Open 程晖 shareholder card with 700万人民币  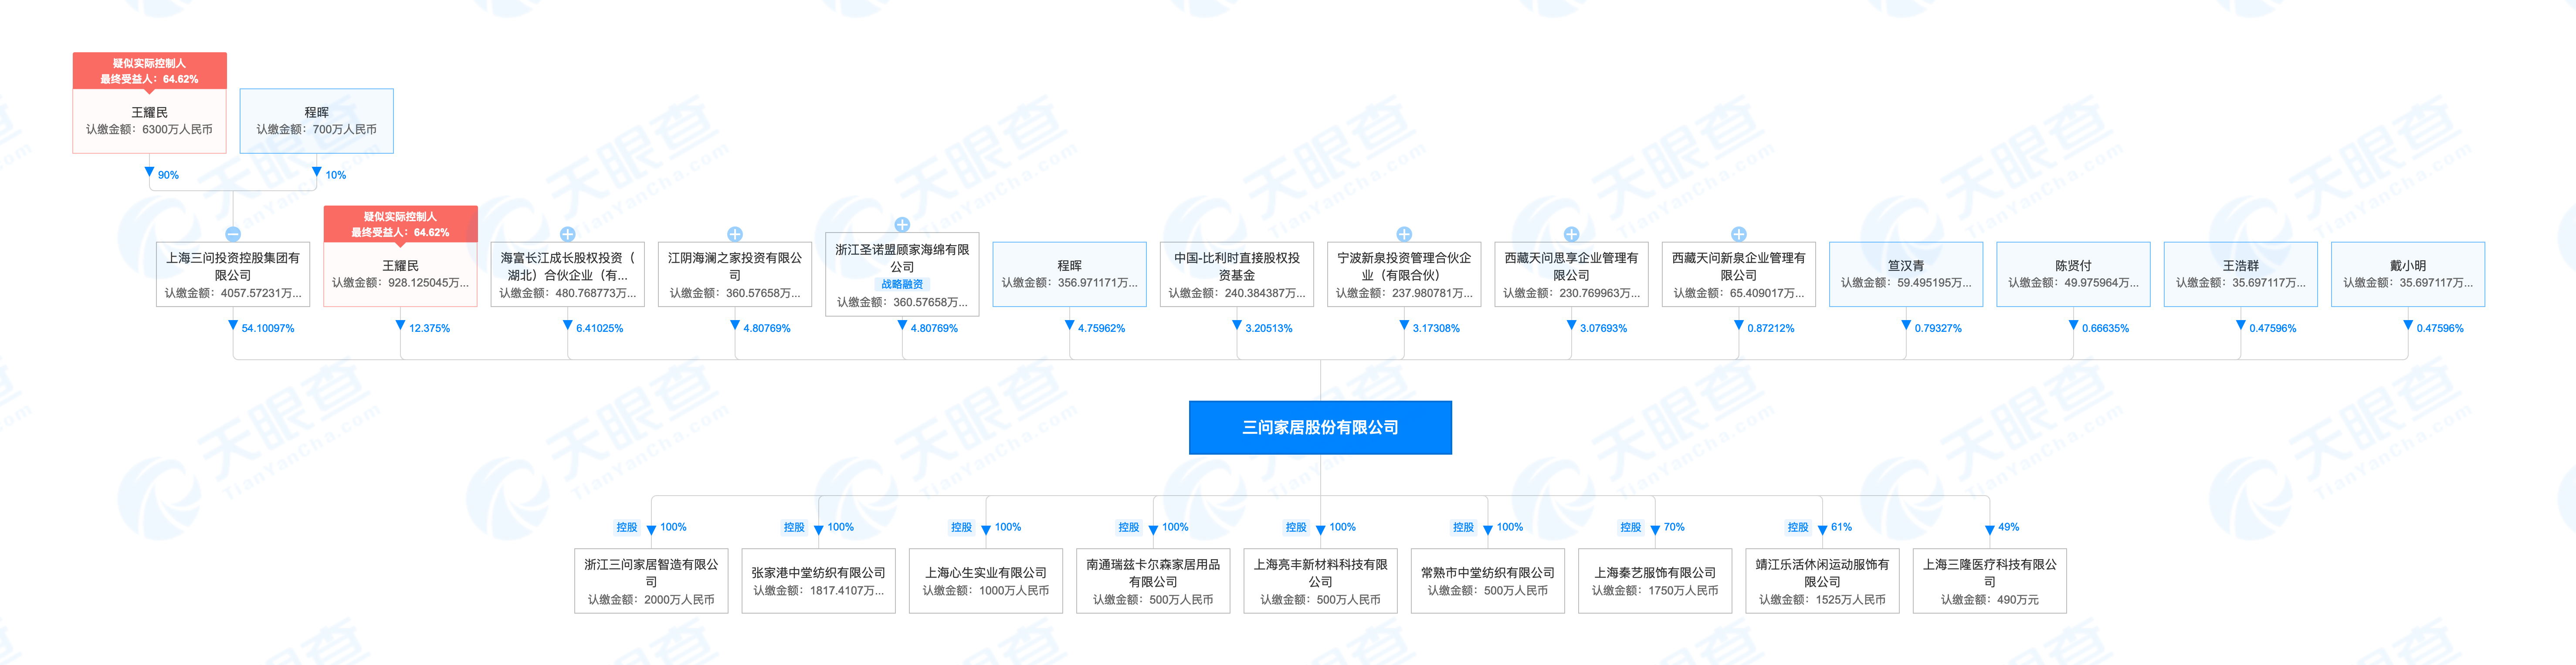click(x=316, y=121)
